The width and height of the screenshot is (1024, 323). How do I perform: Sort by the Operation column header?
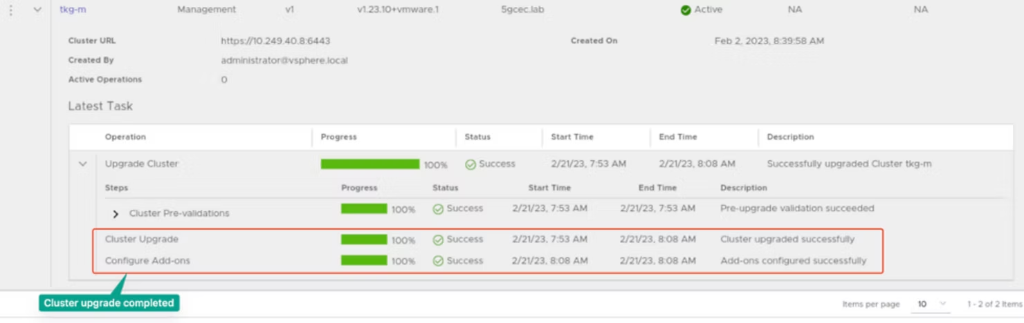tap(125, 137)
